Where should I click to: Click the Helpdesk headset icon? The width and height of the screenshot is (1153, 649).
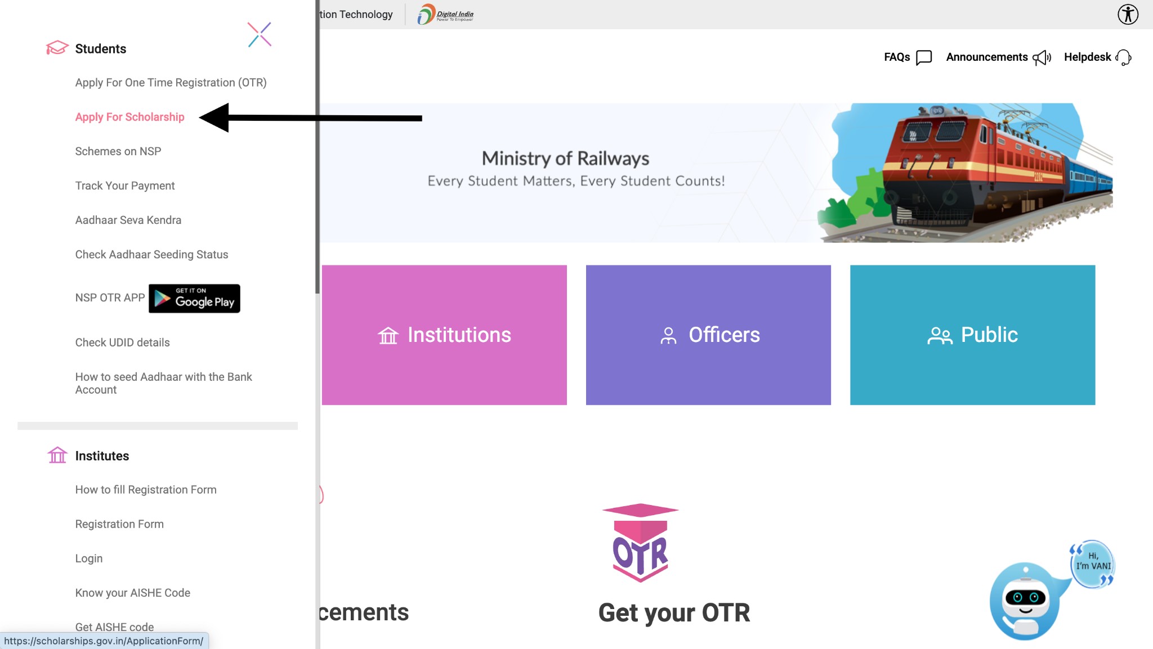pyautogui.click(x=1123, y=57)
